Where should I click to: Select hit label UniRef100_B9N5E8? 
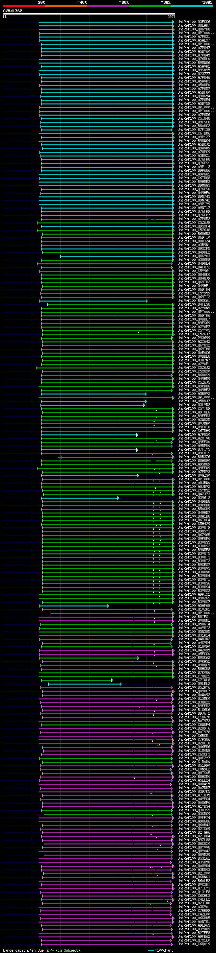click(x=193, y=550)
